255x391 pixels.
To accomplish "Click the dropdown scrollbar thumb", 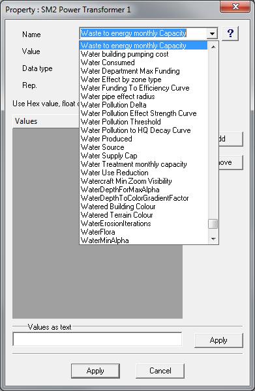I will [x=213, y=224].
